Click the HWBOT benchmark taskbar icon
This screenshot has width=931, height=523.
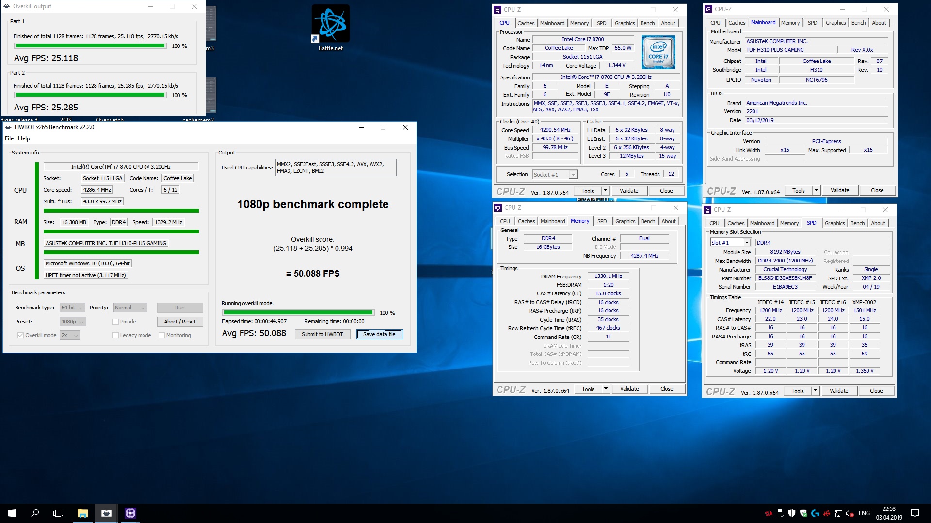(x=106, y=513)
